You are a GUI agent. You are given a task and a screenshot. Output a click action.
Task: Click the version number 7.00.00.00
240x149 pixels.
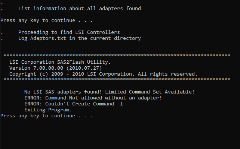48,68
